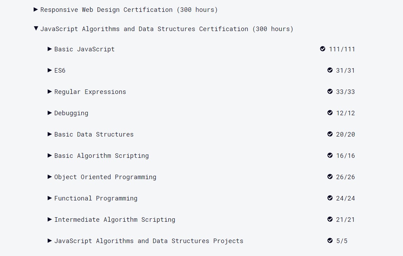The width and height of the screenshot is (403, 256).
Task: Click the checkmark icon next to 5/5
Action: 330,241
